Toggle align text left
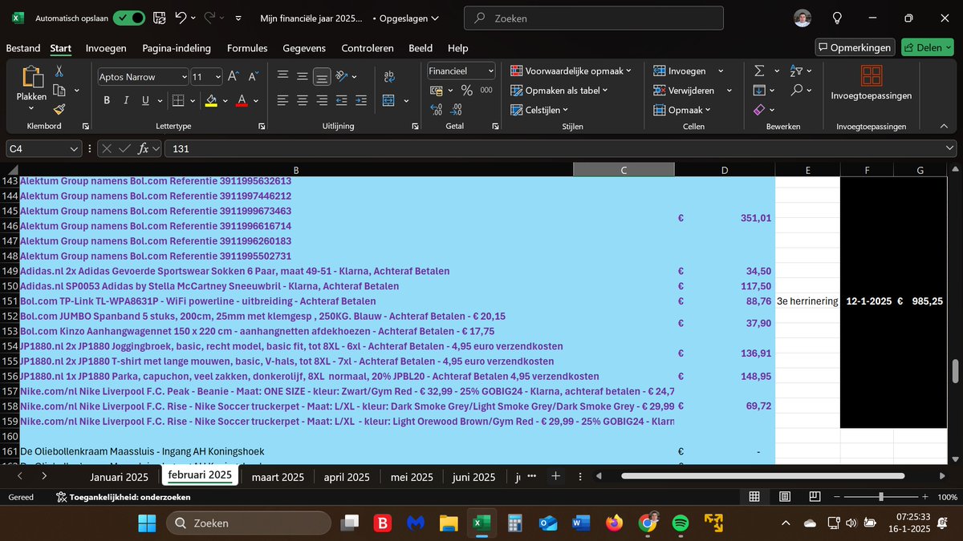963x541 pixels. 282,100
